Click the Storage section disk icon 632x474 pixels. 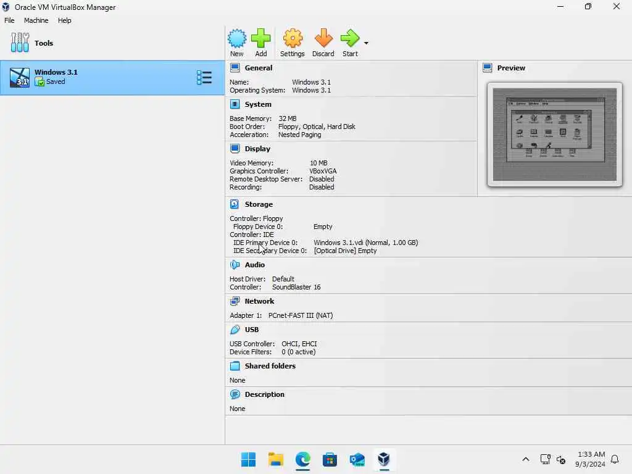click(235, 204)
